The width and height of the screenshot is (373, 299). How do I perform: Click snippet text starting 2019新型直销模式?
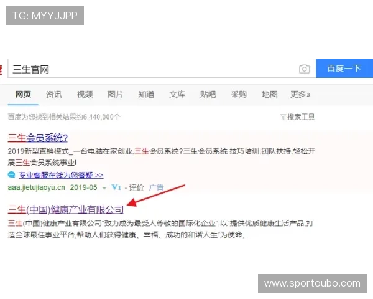pos(161,157)
